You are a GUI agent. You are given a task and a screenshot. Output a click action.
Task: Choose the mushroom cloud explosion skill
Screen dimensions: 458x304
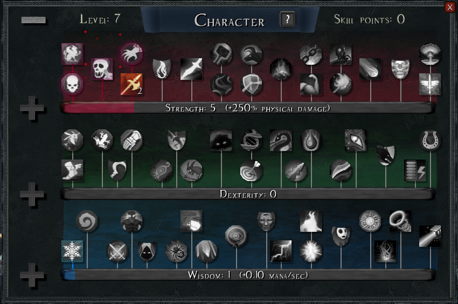(x=430, y=54)
